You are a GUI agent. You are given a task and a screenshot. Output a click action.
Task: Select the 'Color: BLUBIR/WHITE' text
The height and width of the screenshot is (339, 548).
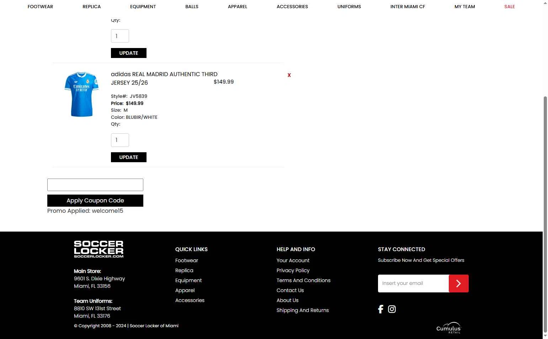click(134, 117)
